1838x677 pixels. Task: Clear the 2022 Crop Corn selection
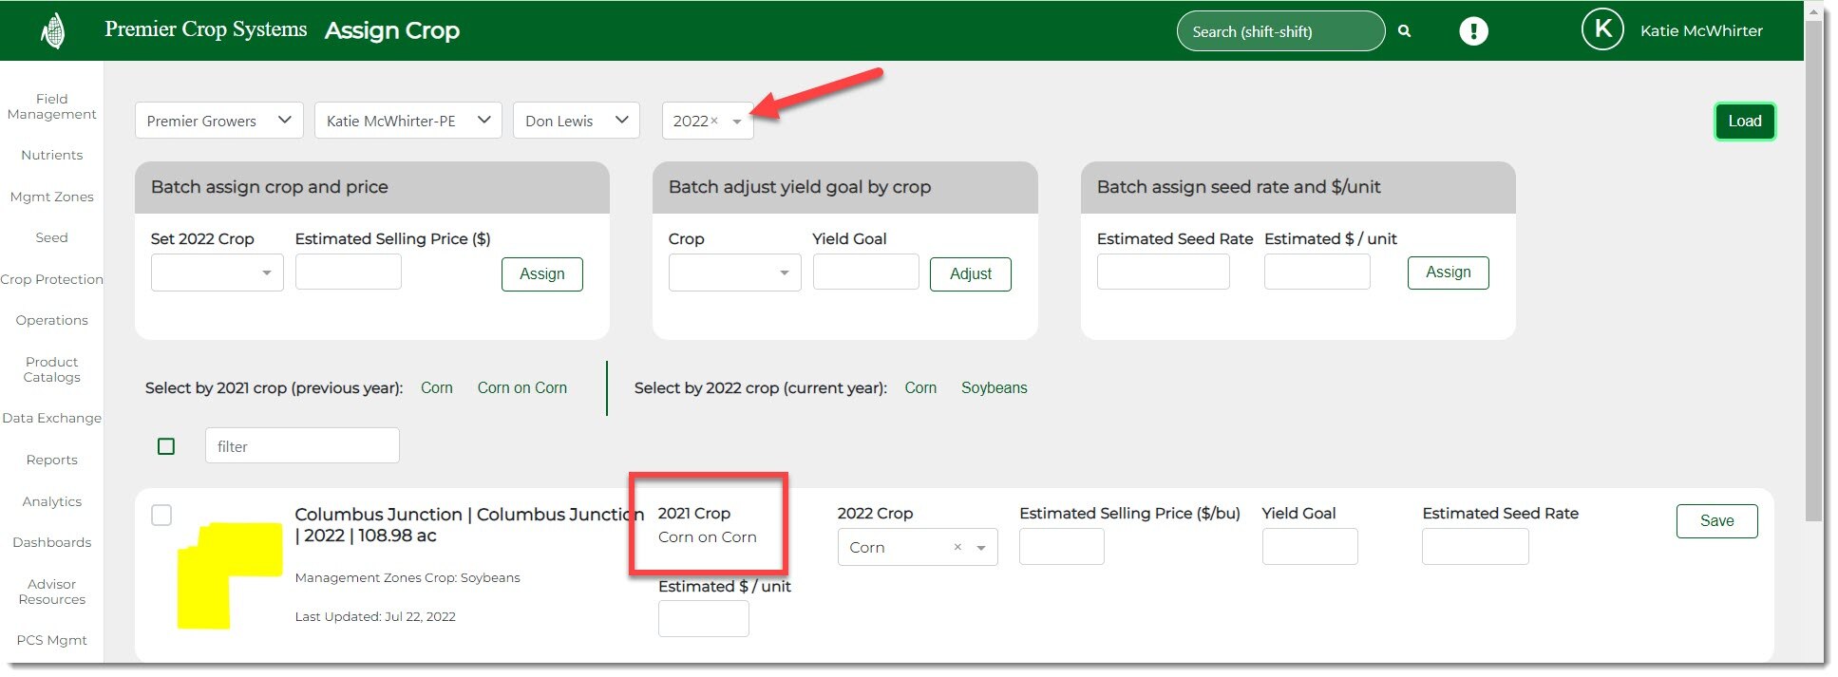[x=957, y=547]
